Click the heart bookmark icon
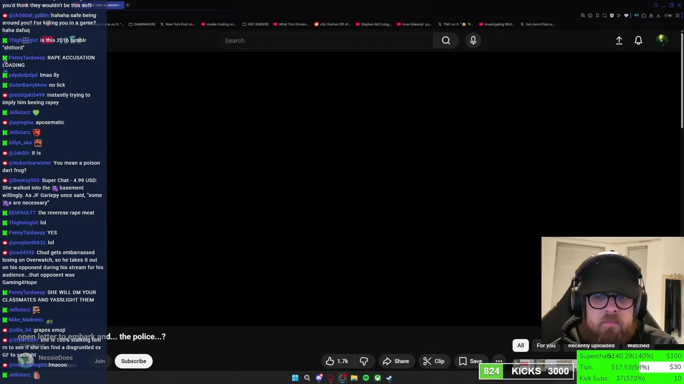The image size is (684, 384). pos(626,15)
